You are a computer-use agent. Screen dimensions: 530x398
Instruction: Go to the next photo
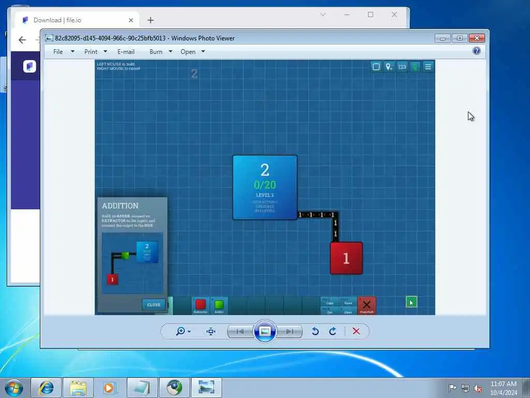tap(289, 331)
